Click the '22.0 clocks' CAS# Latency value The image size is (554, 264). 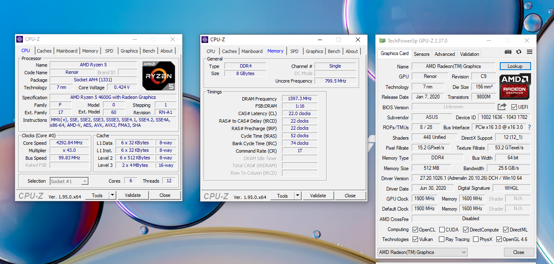(x=300, y=113)
